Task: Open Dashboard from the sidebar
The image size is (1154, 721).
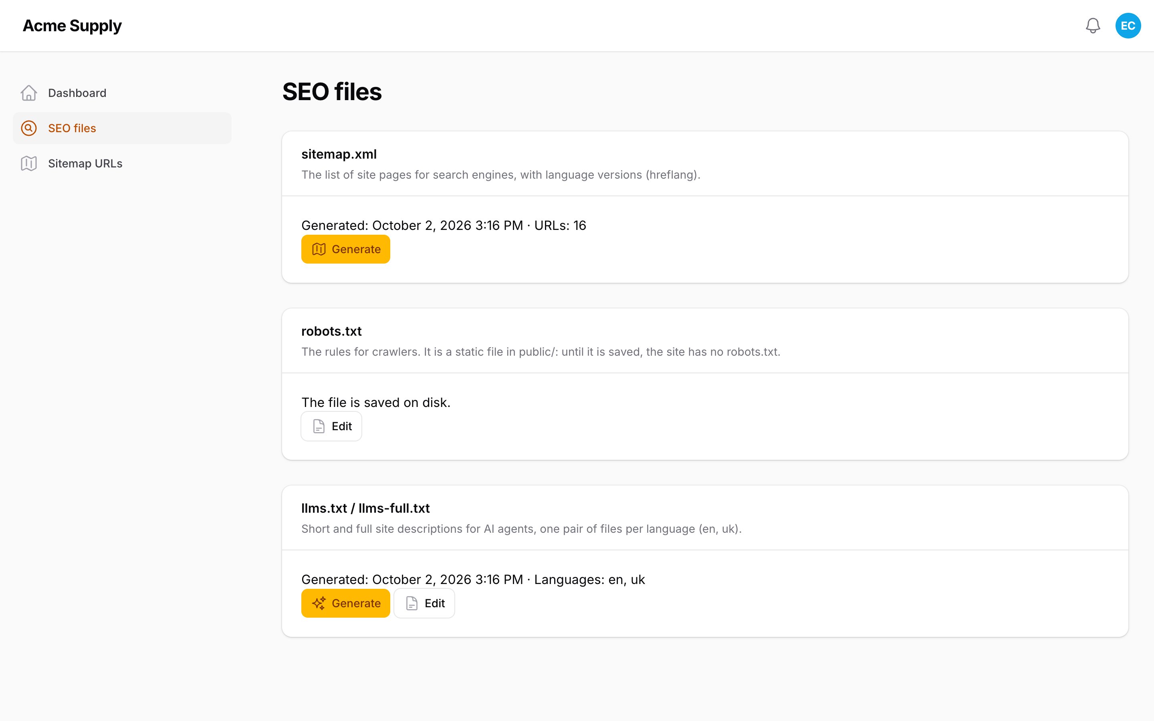Action: [x=122, y=93]
